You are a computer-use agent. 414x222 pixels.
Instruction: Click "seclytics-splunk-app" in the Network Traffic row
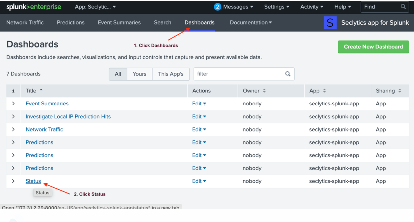pyautogui.click(x=334, y=129)
